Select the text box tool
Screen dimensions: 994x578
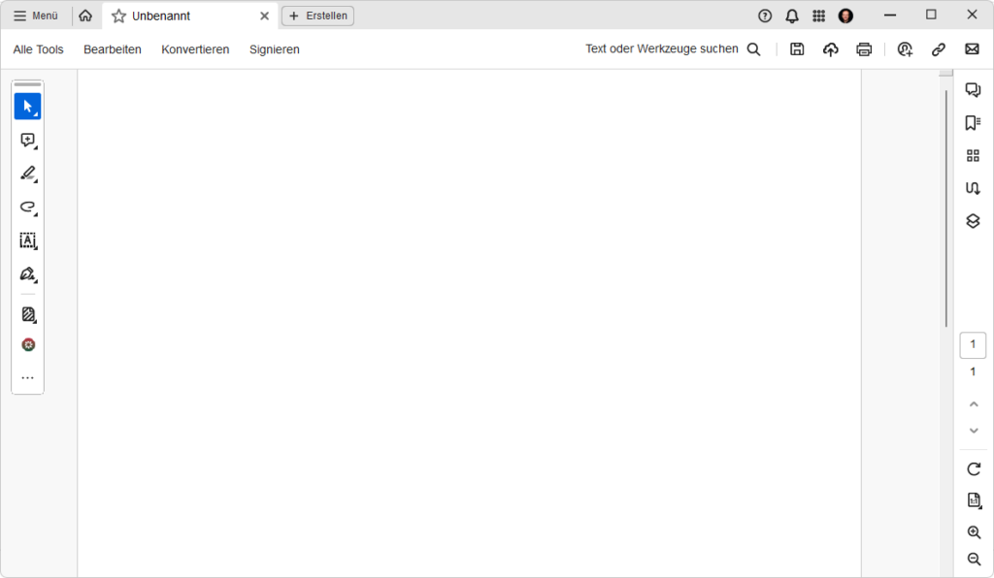coord(27,241)
